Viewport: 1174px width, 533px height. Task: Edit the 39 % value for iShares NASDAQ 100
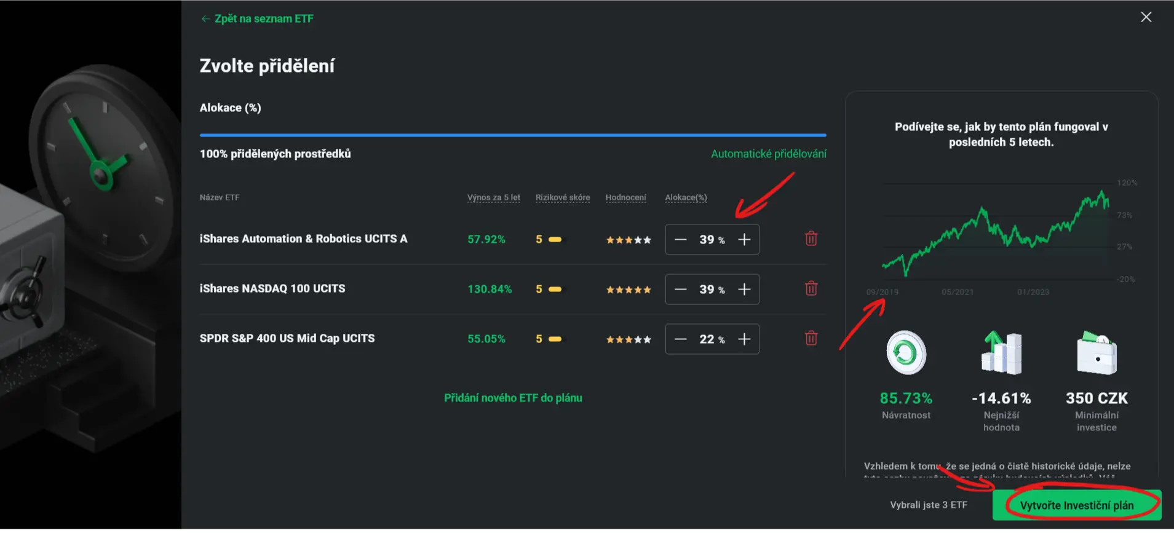(712, 290)
